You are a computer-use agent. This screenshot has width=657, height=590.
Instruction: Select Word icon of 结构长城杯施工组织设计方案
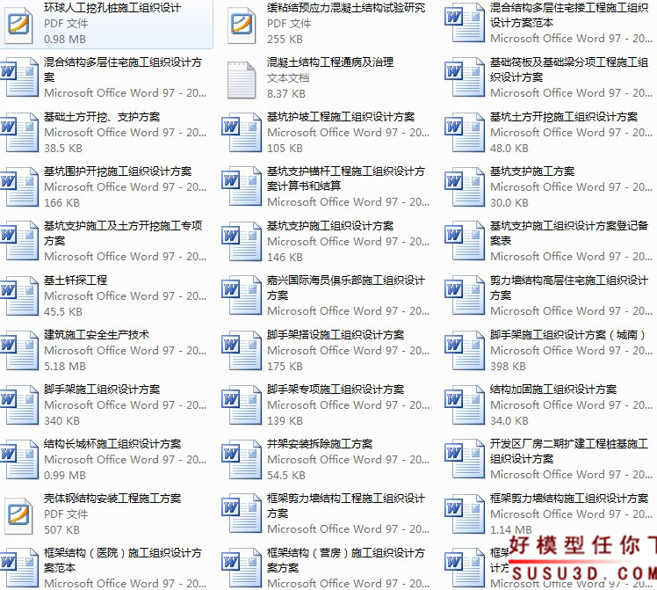tap(19, 459)
